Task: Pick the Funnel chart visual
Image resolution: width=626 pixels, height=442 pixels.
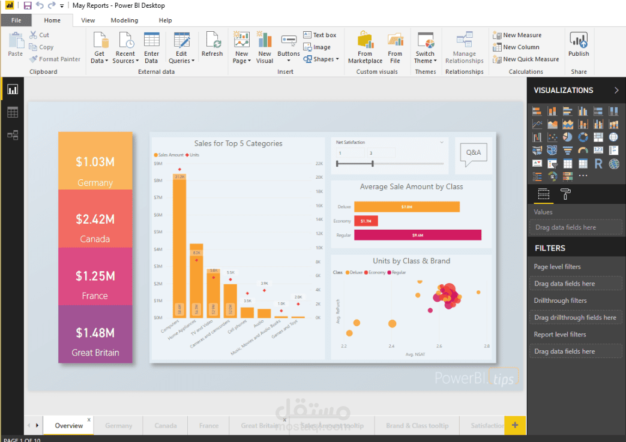Action: tap(567, 151)
